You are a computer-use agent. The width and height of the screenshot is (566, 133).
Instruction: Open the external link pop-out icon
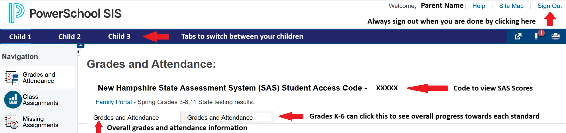pyautogui.click(x=518, y=37)
